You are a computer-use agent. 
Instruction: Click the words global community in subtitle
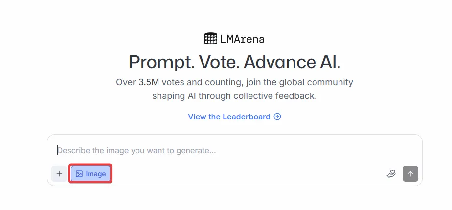coord(316,82)
